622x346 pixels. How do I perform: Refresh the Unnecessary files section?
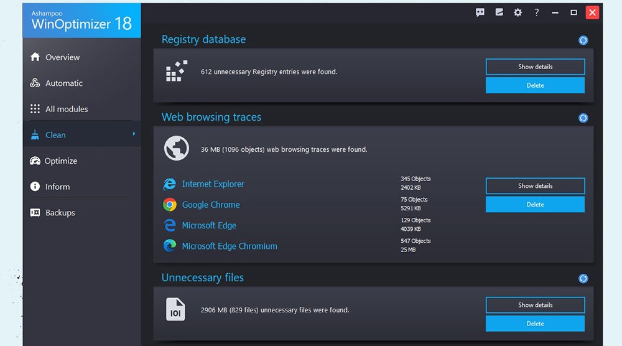tap(583, 279)
